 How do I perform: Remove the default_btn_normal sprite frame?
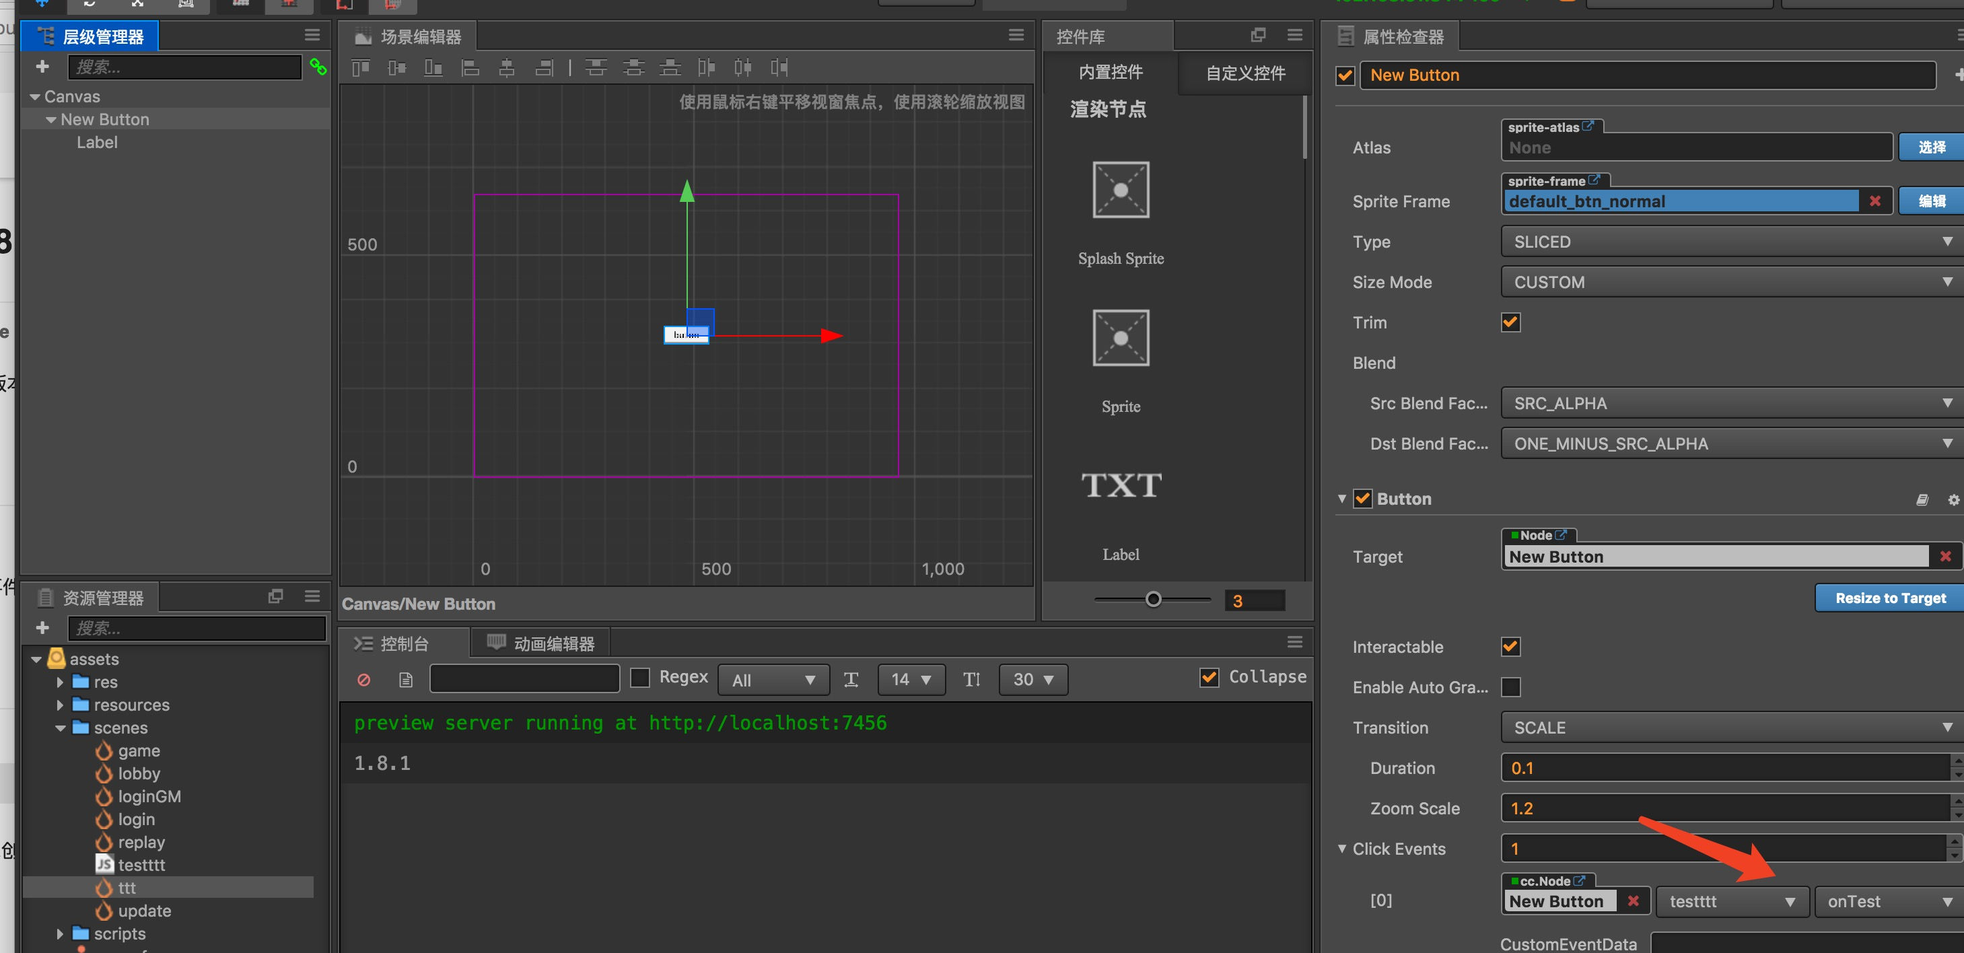(x=1874, y=201)
